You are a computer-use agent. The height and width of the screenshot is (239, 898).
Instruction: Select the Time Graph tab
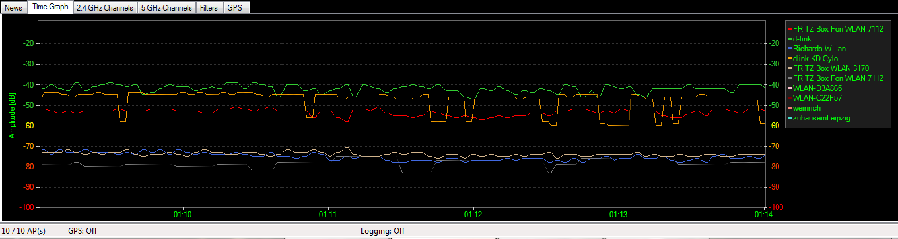pyautogui.click(x=50, y=7)
